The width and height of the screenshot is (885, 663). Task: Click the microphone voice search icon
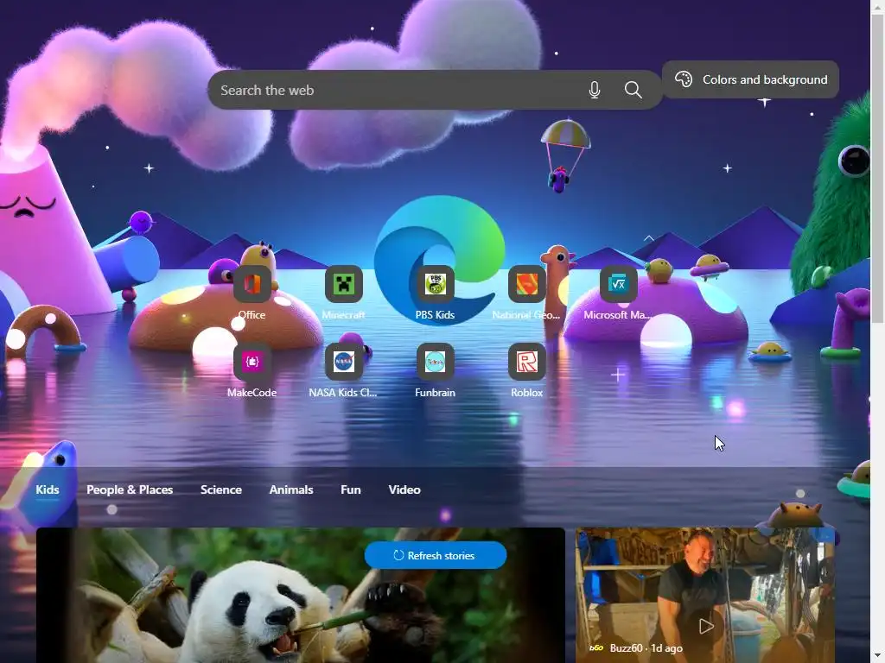(595, 90)
